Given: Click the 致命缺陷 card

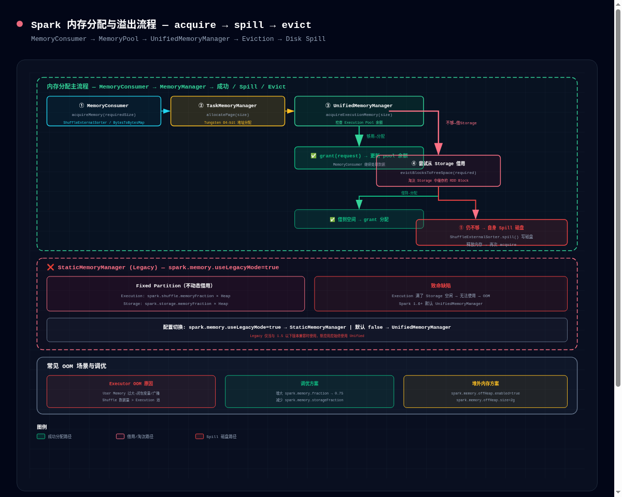Looking at the screenshot, I should (x=441, y=294).
